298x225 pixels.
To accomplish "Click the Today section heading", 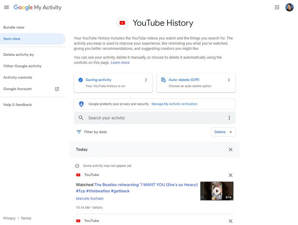I will click(x=82, y=149).
